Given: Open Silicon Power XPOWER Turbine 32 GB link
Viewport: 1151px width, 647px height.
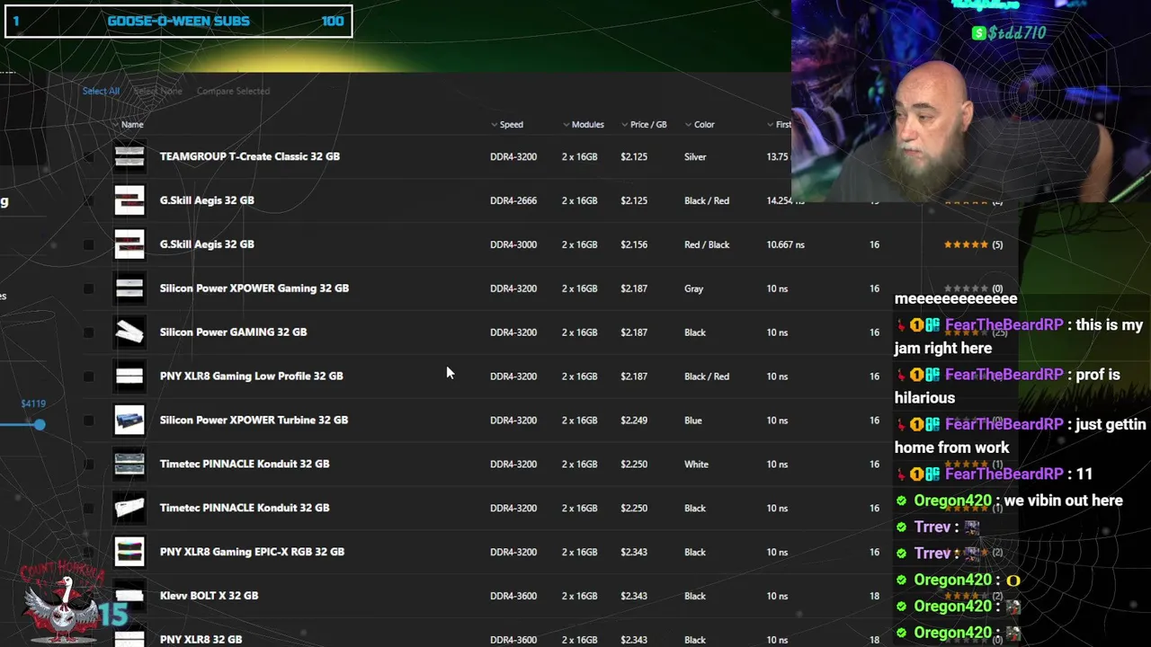Looking at the screenshot, I should (x=254, y=420).
